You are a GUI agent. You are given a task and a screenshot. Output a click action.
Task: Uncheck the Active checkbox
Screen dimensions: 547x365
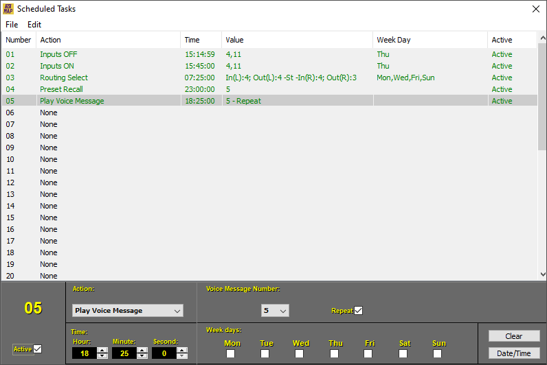[38, 349]
